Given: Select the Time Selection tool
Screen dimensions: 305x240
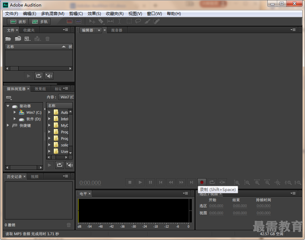Looking at the screenshot, I should (120, 21).
